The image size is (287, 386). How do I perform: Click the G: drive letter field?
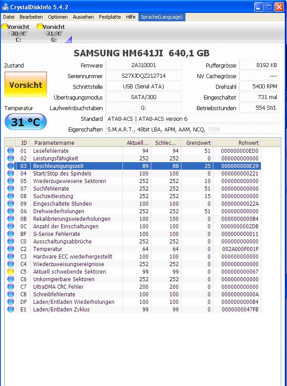pos(144,108)
